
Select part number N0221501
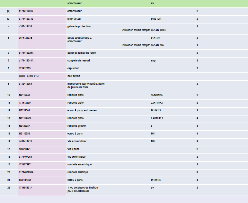pos(24,110)
